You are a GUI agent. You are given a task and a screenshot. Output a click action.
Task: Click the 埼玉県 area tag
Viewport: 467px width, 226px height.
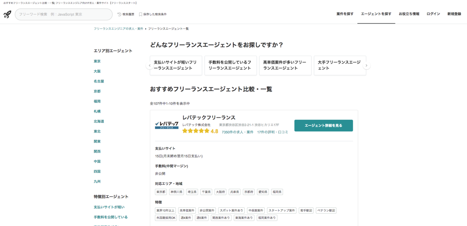[192, 192]
